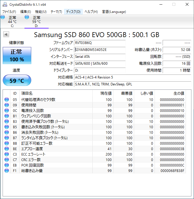
Task: Open the 機能(U) menu
Action: point(41,12)
